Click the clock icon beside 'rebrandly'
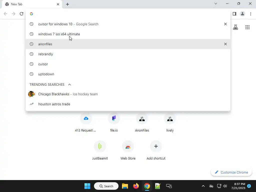Viewport: 256px width, 192px height. [31, 54]
